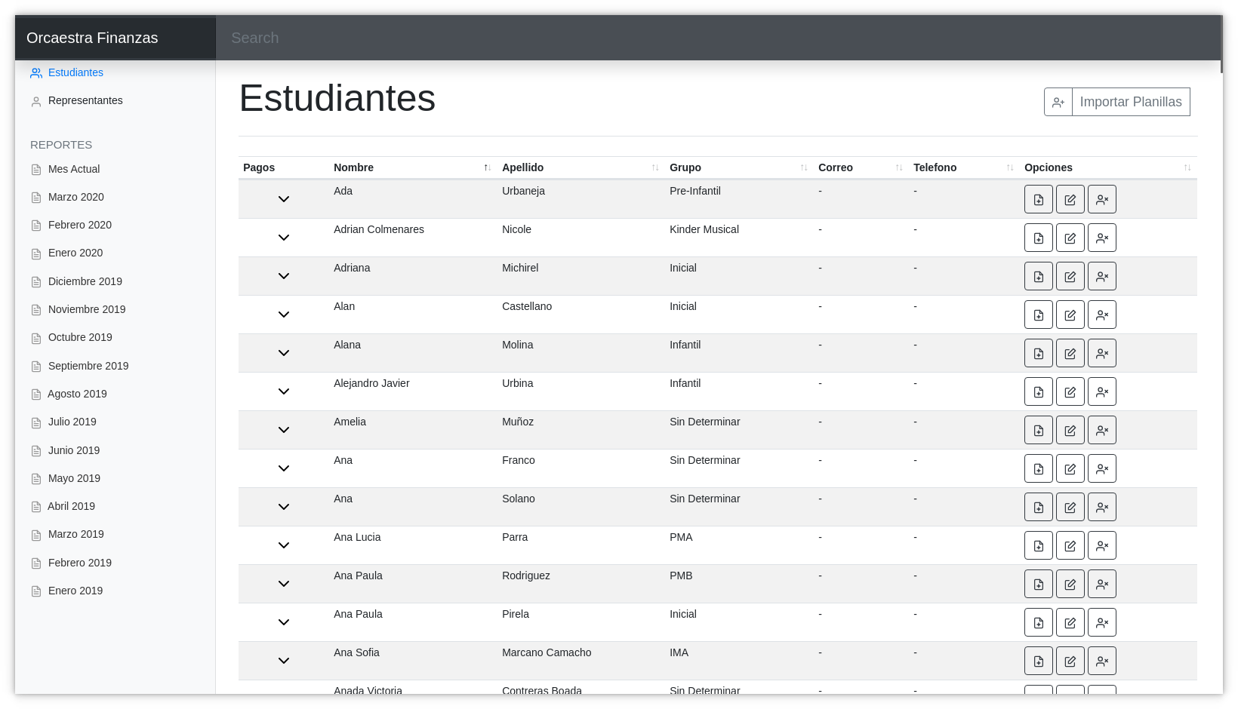
Task: Toggle sorting on the Apellido column
Action: click(654, 167)
